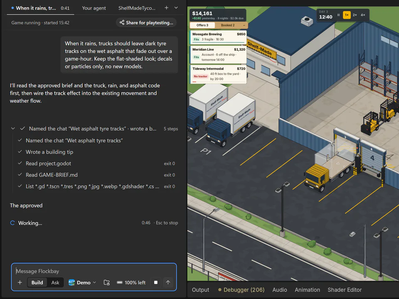Viewport: 399px width, 299px height.
Task: Open the Demo project dropdown
Action: pos(82,282)
